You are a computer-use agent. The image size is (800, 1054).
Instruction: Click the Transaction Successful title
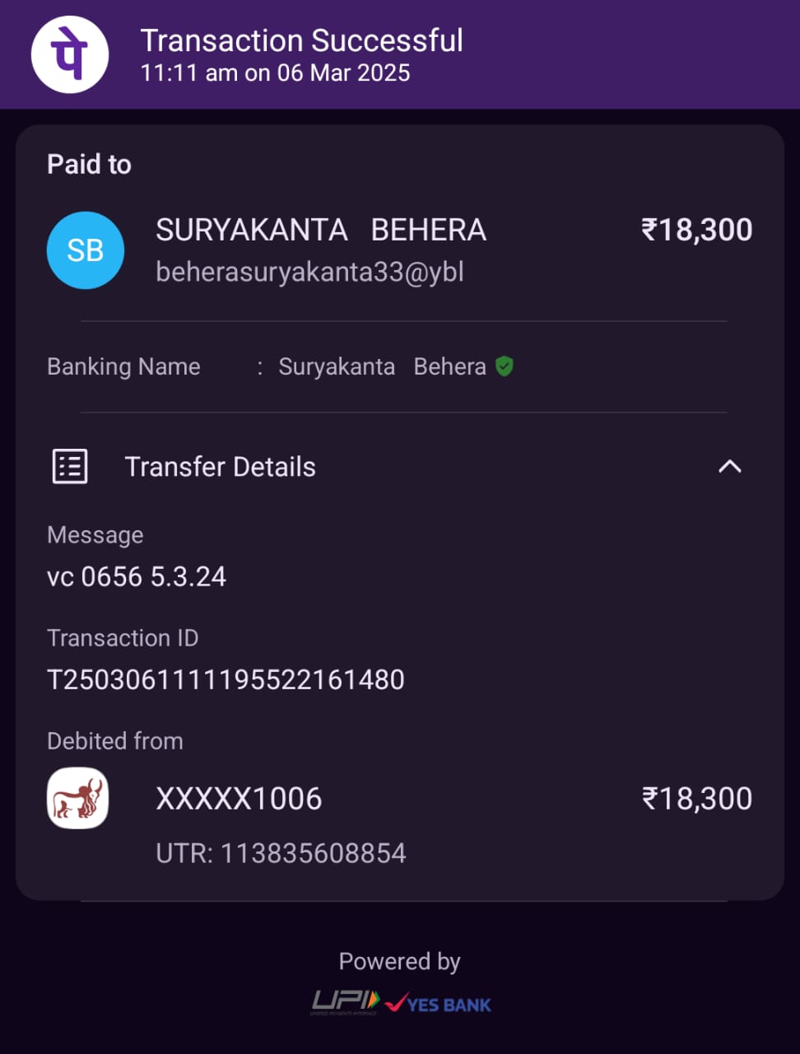[x=301, y=40]
